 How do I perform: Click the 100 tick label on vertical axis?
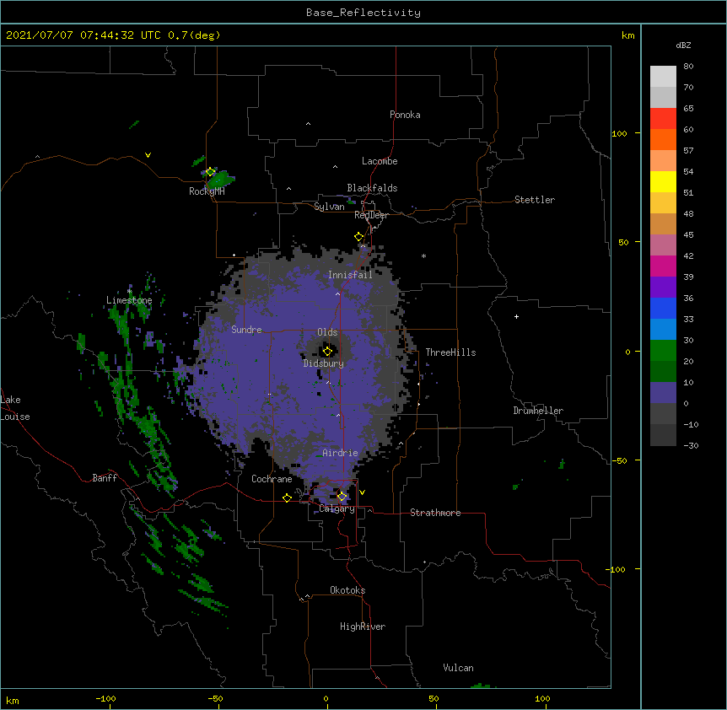tap(619, 133)
